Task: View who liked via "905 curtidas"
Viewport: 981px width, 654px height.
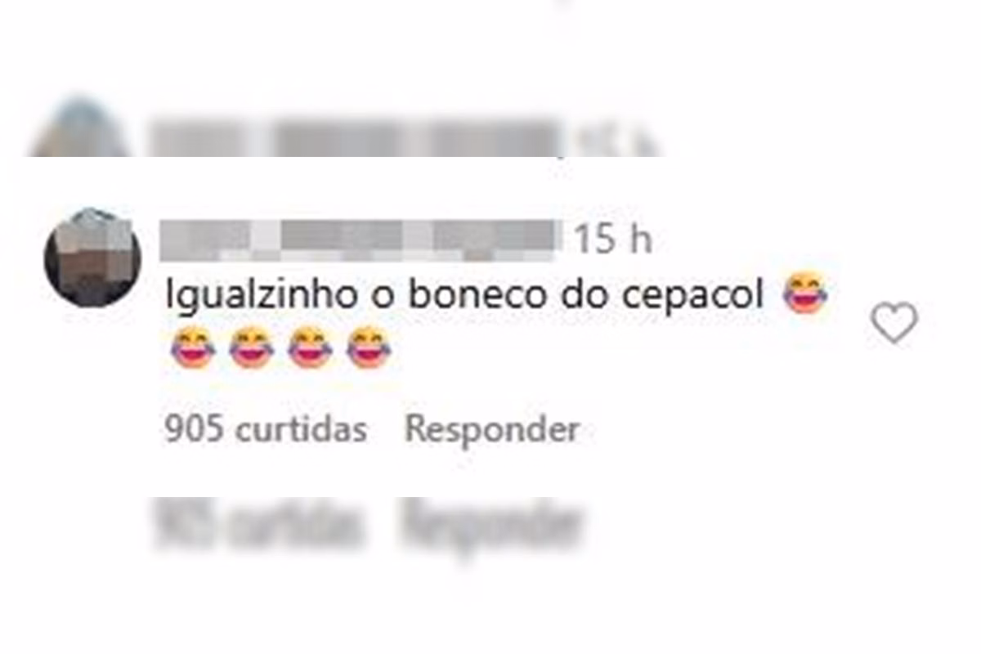Action: 266,429
